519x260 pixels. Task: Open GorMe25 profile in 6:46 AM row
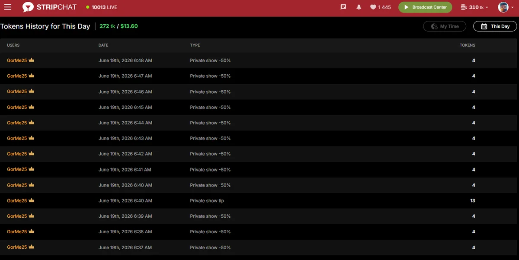tap(17, 92)
